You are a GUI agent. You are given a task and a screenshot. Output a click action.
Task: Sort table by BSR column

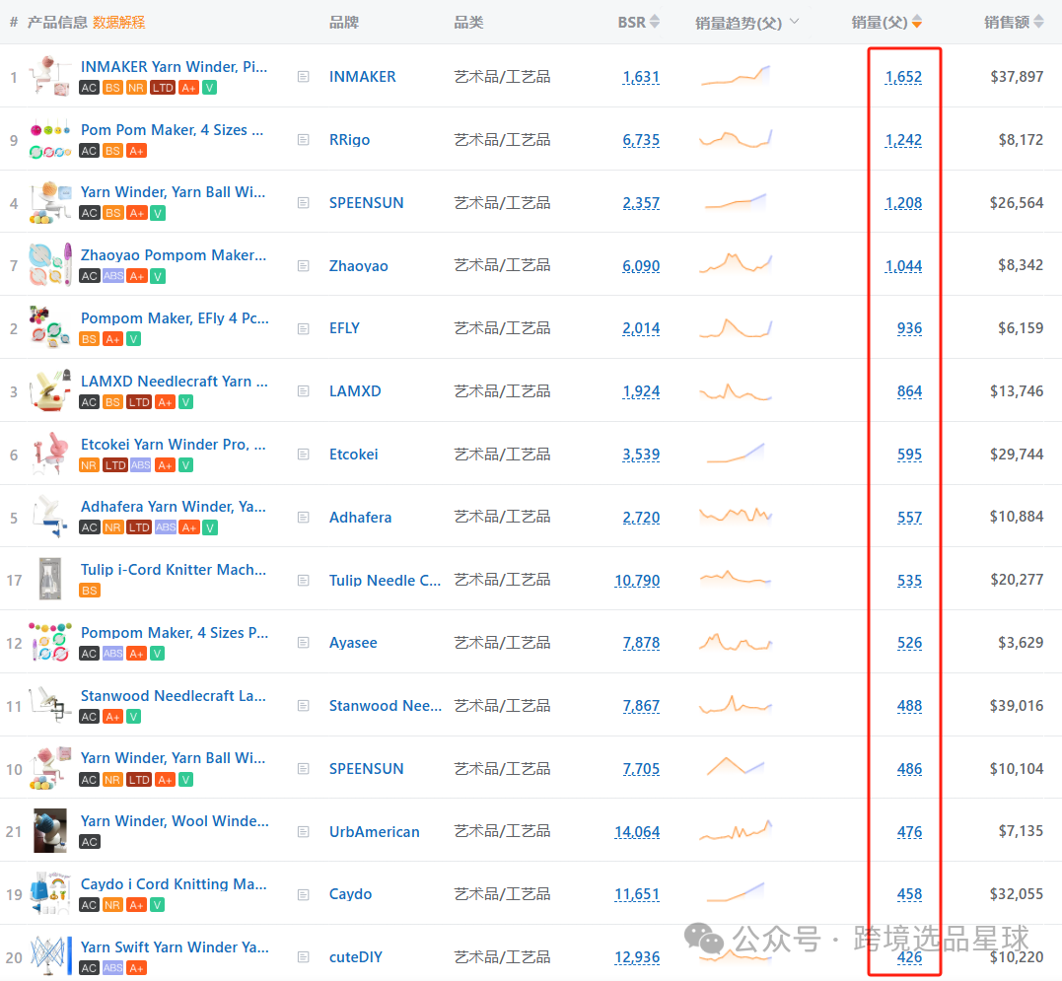click(x=655, y=22)
